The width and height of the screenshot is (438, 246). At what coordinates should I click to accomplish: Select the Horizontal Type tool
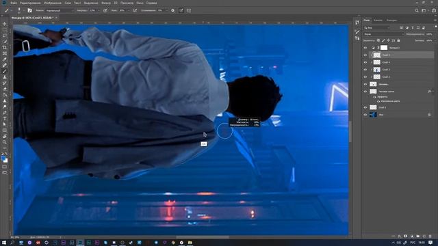point(5,118)
